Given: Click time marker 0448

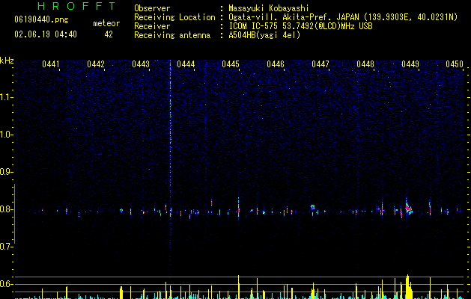Looking at the screenshot, I should [x=365, y=64].
